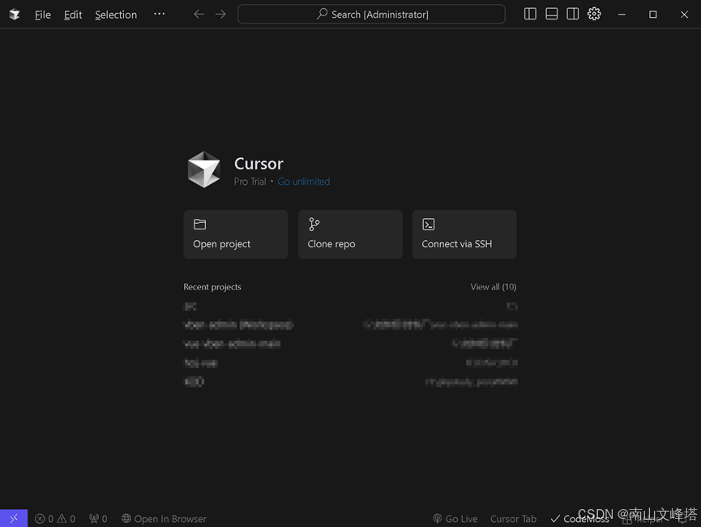The width and height of the screenshot is (701, 527).
Task: Open the Edit menu
Action: click(x=73, y=15)
